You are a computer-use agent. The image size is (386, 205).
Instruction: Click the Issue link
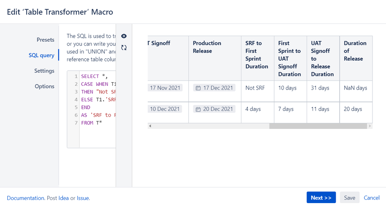[x=83, y=198]
